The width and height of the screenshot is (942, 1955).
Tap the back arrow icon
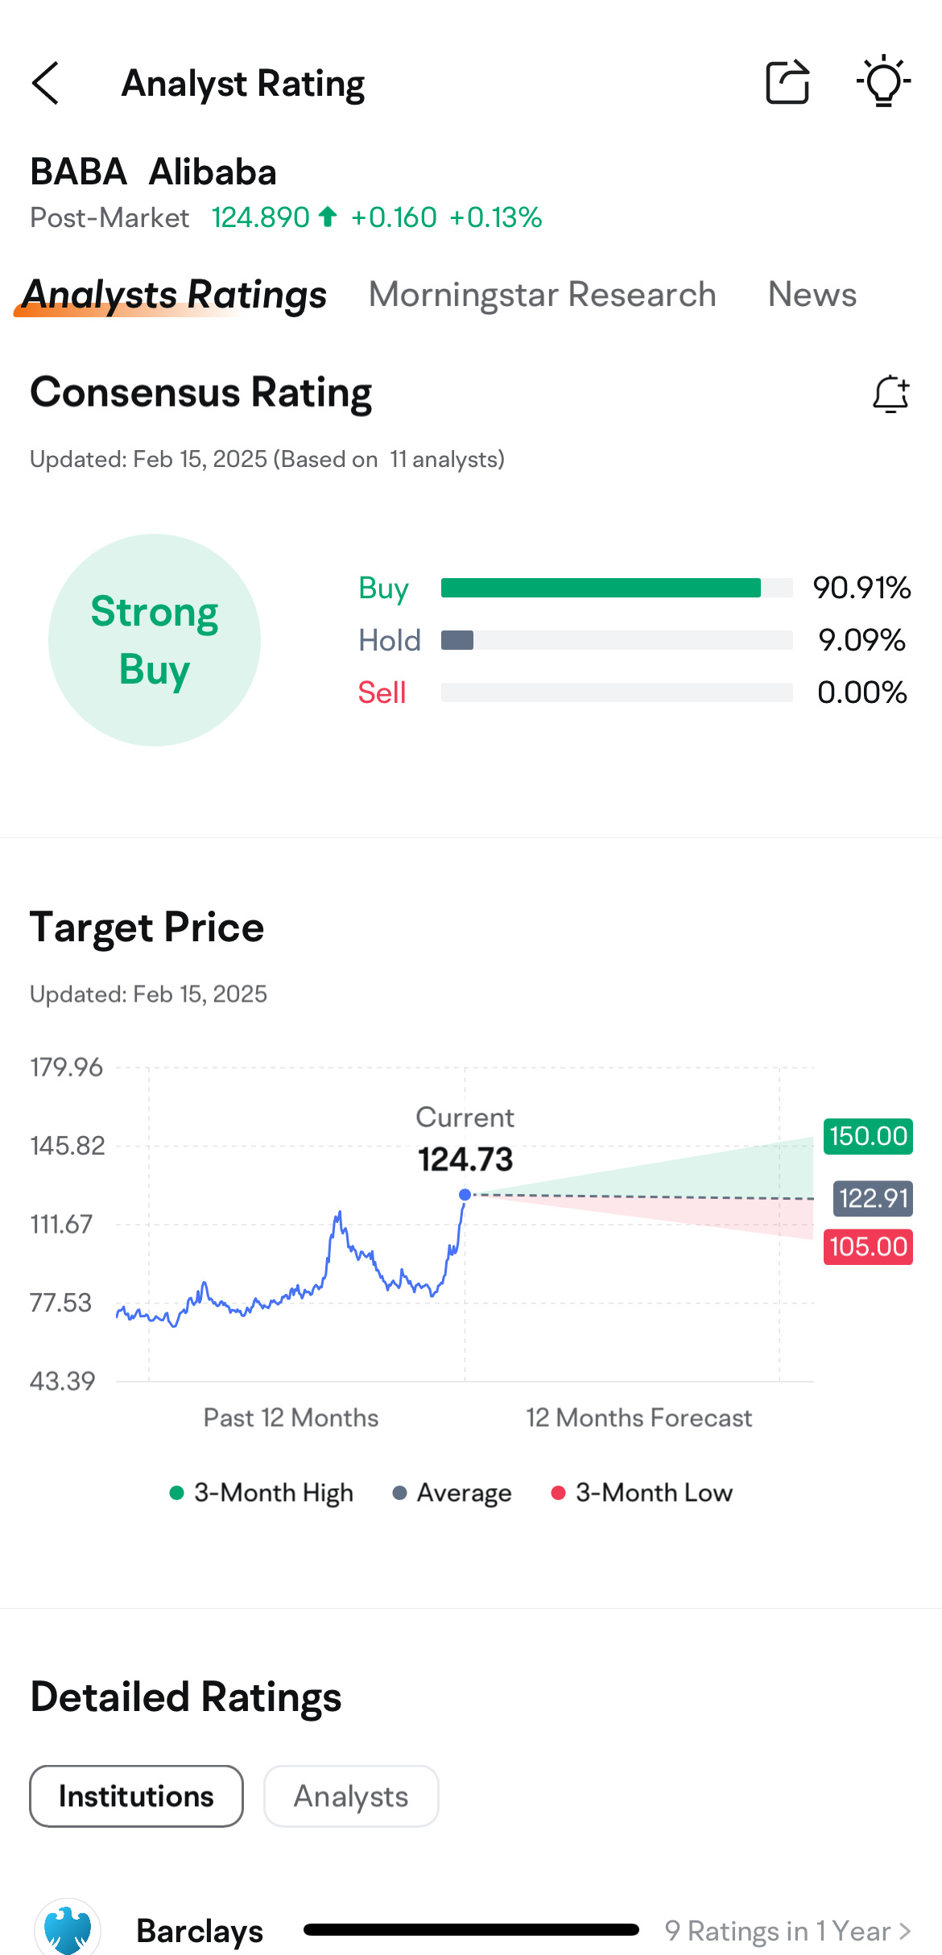[45, 83]
